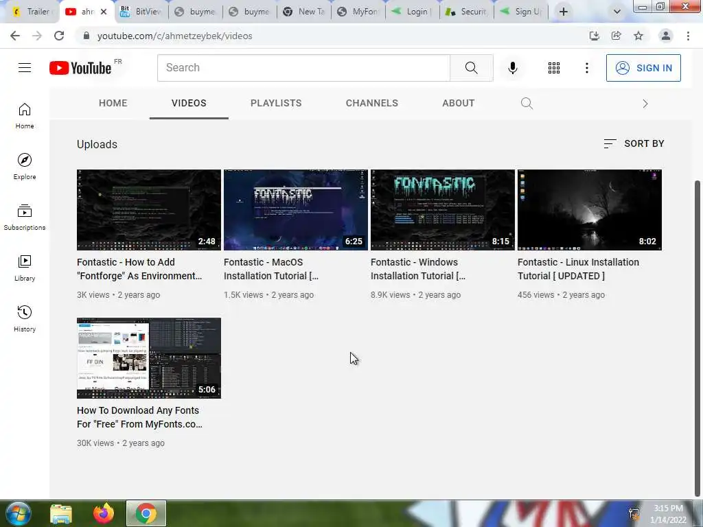
Task: View the site lock security info
Action: click(x=87, y=36)
